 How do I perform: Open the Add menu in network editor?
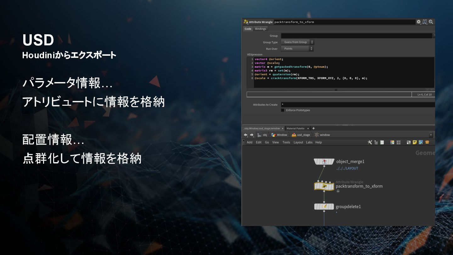249,142
